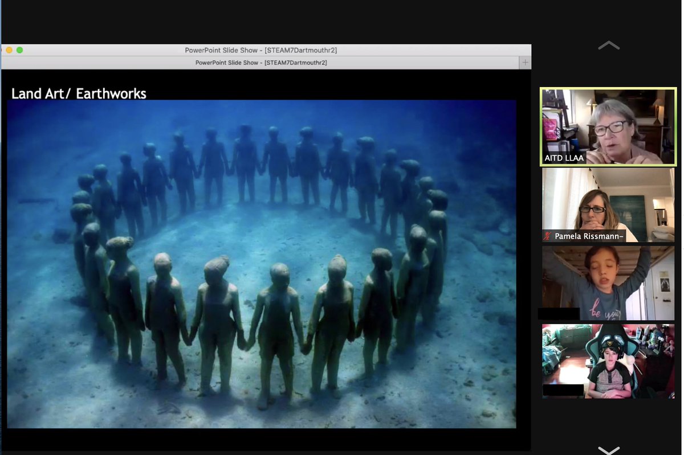Show next participants with the down chevron

point(608,450)
